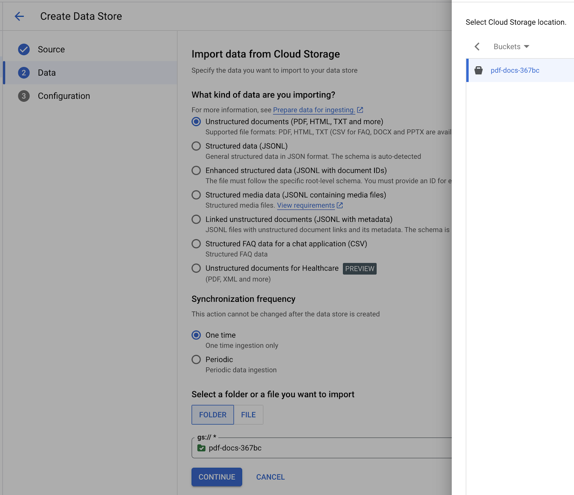Click the bucket icon for pdf-docs-367bc
This screenshot has width=574, height=495.
pos(478,70)
